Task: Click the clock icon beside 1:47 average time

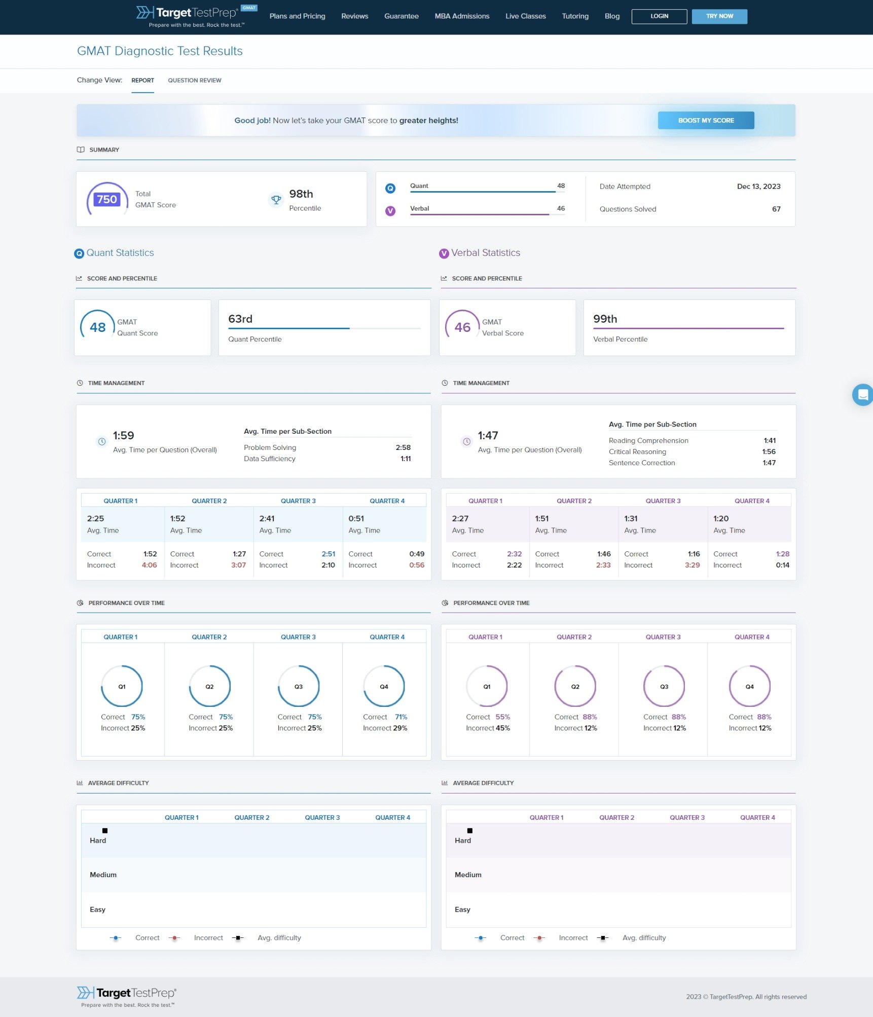Action: pyautogui.click(x=467, y=441)
